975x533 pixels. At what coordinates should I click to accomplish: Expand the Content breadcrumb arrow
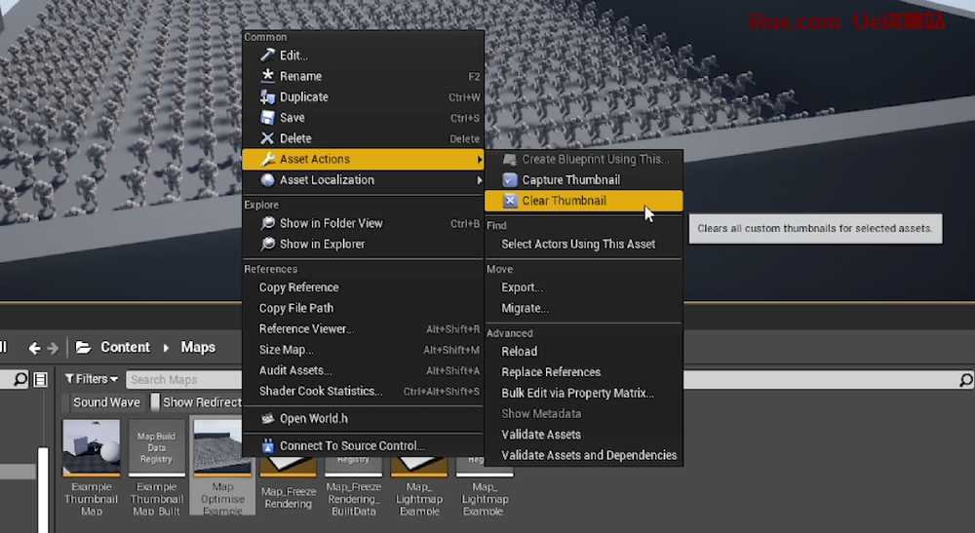click(166, 348)
